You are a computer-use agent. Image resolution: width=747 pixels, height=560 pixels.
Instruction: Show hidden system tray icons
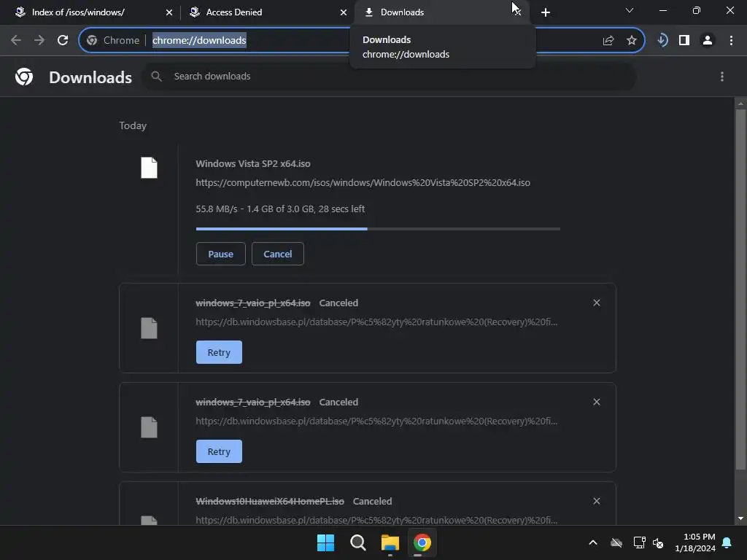[593, 542]
